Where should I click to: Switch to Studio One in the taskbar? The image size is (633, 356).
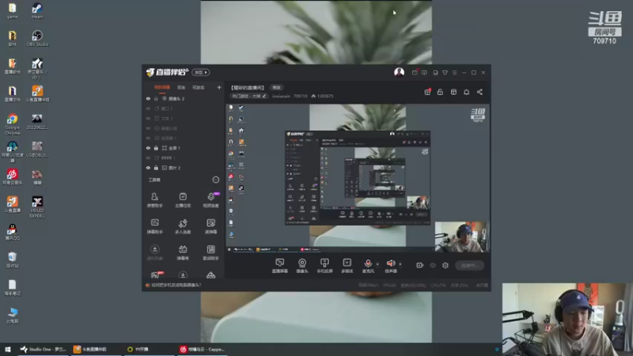[44, 349]
